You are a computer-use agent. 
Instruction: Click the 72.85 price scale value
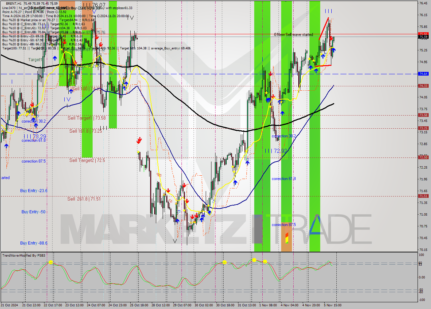(x=423, y=144)
